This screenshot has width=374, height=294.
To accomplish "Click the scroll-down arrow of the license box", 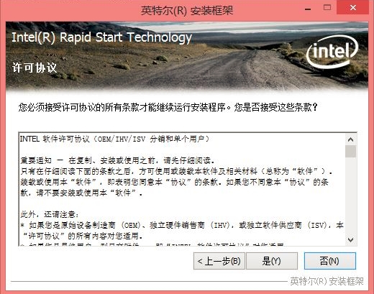I will (350, 240).
